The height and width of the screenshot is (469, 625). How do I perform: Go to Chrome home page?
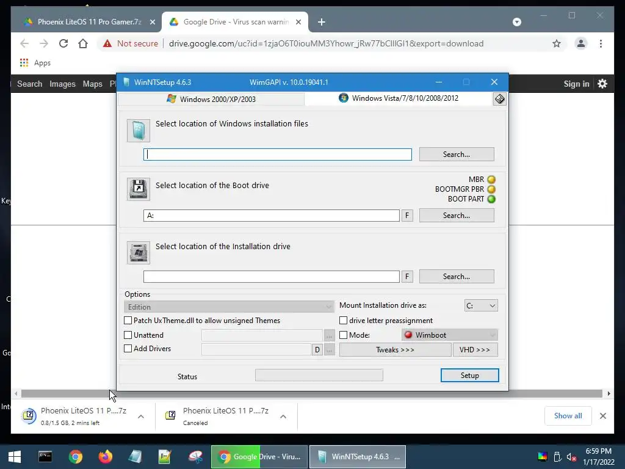pos(83,43)
